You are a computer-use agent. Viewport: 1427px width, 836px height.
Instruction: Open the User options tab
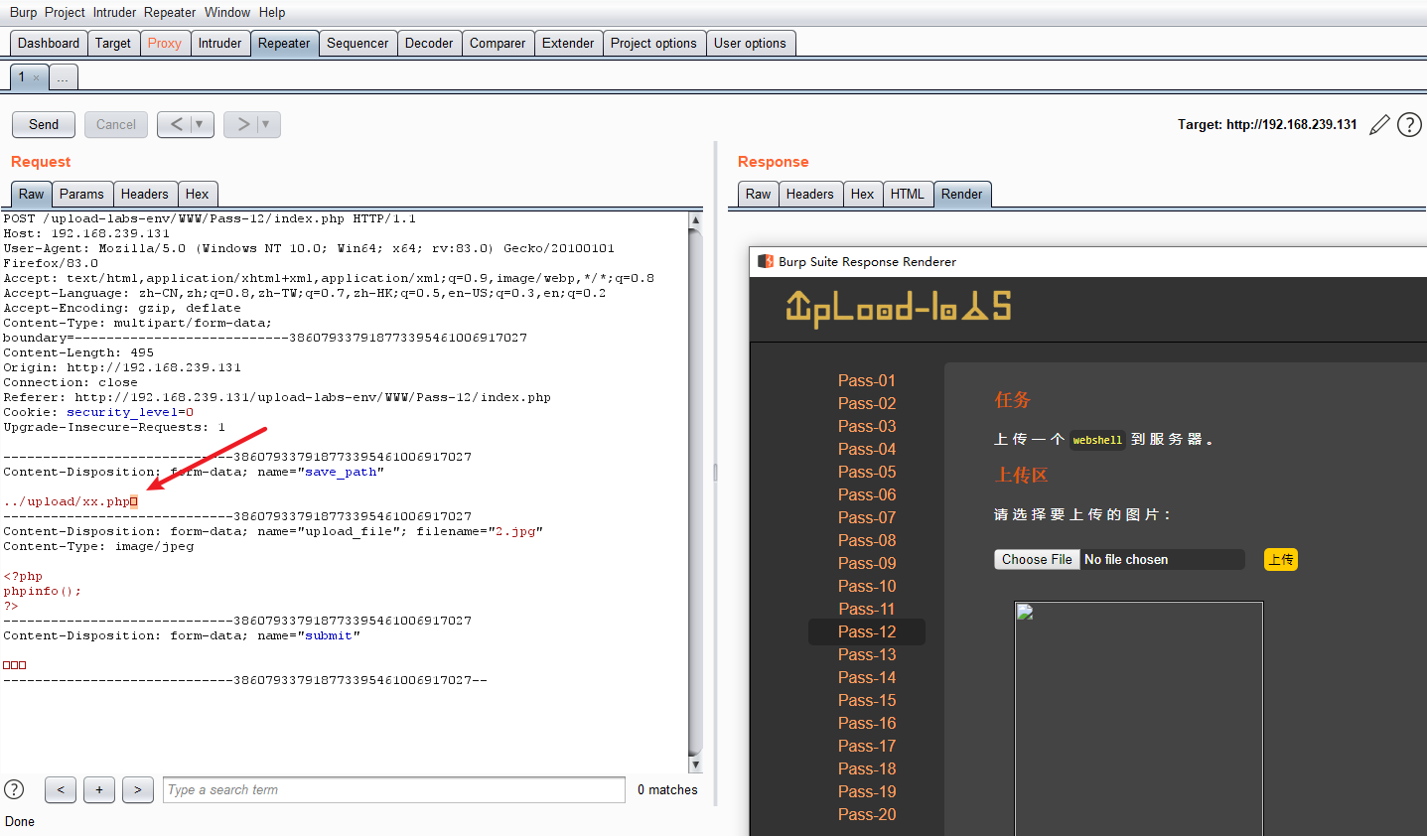[750, 43]
